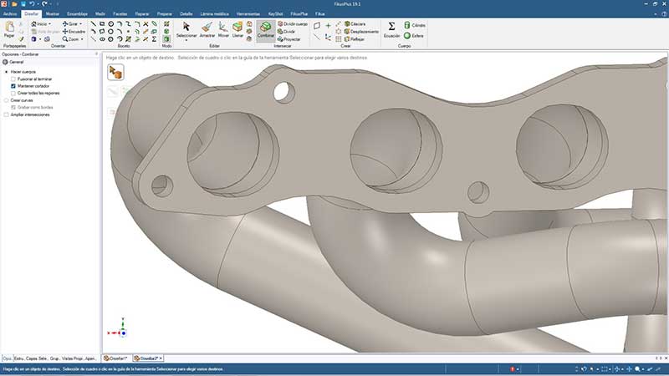Insert an Ecuación with sigma icon
The height and width of the screenshot is (376, 669).
[391, 29]
